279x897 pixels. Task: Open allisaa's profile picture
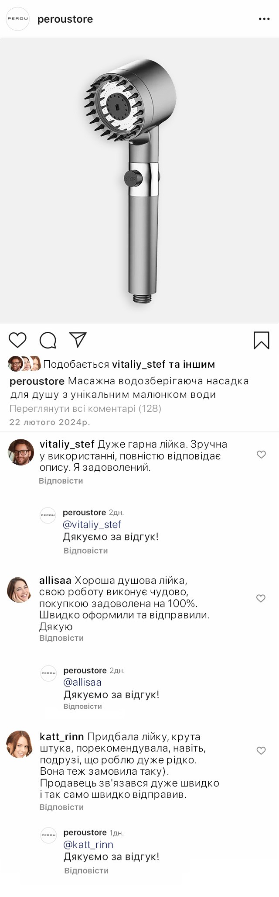click(x=20, y=590)
